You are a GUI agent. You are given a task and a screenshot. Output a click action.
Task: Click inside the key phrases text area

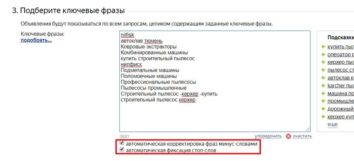click(215, 81)
